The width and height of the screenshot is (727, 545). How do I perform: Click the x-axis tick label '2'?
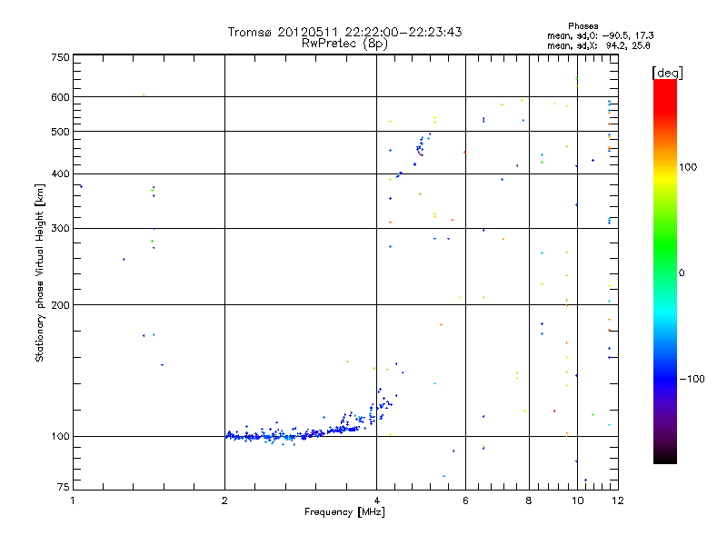[x=224, y=500]
